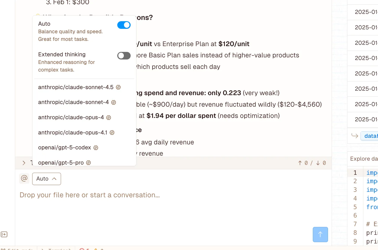Choose openai/gpt-5-pro model option
This screenshot has width=378, height=250.
[61, 163]
